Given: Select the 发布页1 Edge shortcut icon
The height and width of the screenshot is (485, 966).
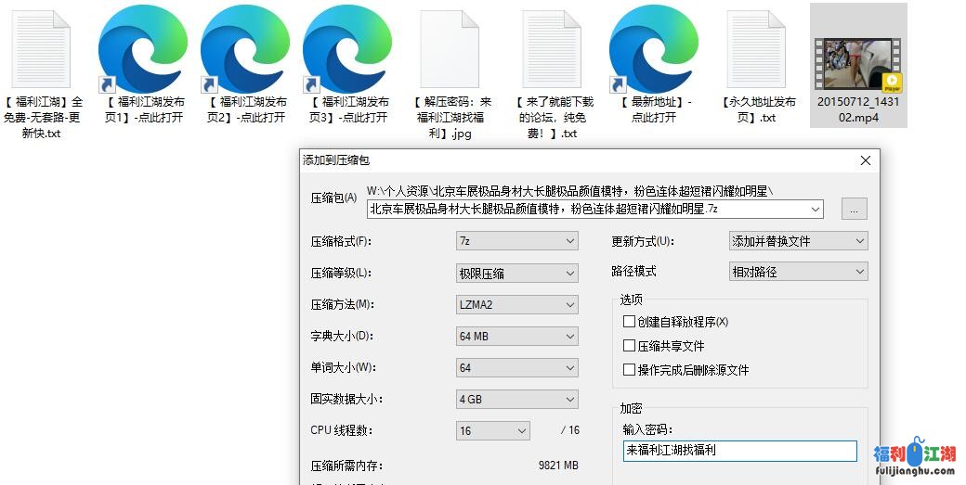Looking at the screenshot, I should click(x=143, y=49).
